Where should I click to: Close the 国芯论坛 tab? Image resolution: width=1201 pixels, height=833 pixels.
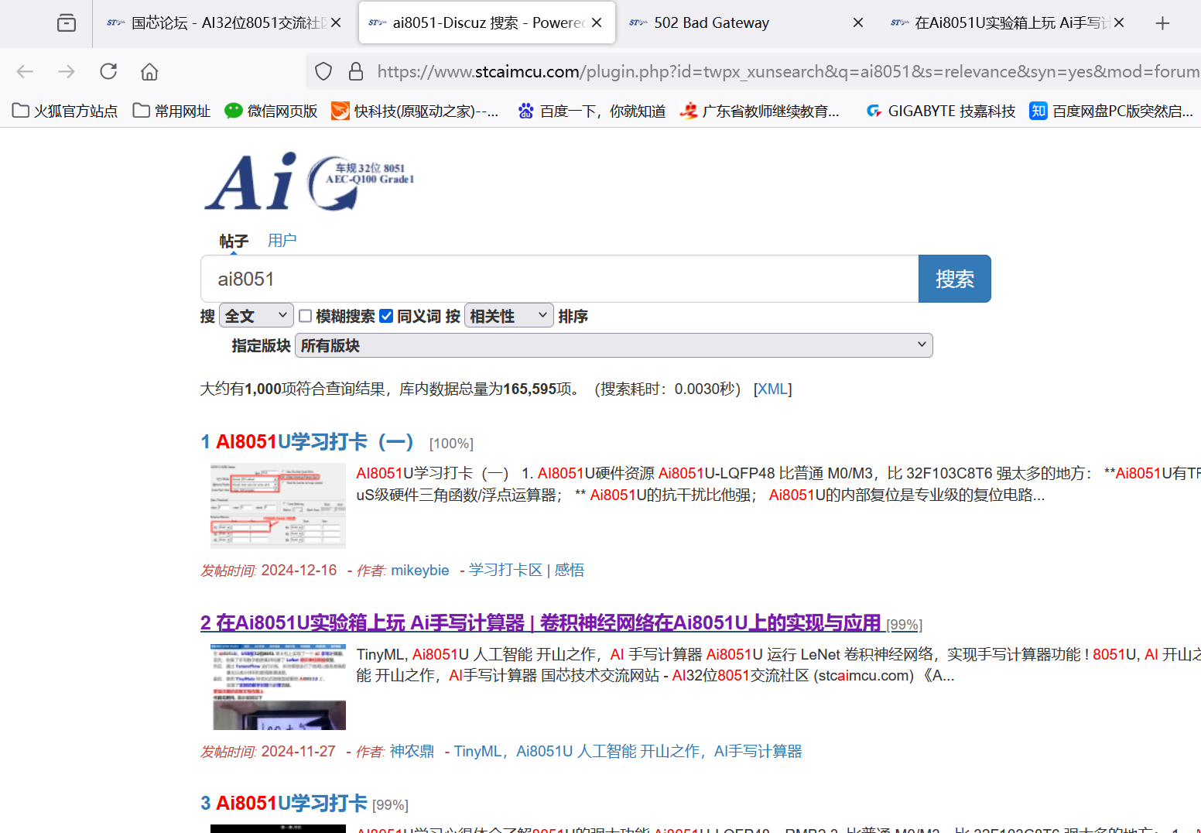click(x=336, y=23)
